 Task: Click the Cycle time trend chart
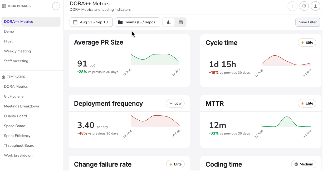click(x=286, y=61)
